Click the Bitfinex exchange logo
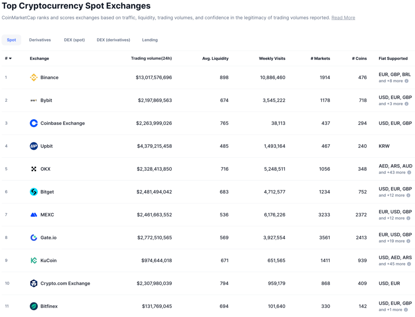 34,306
